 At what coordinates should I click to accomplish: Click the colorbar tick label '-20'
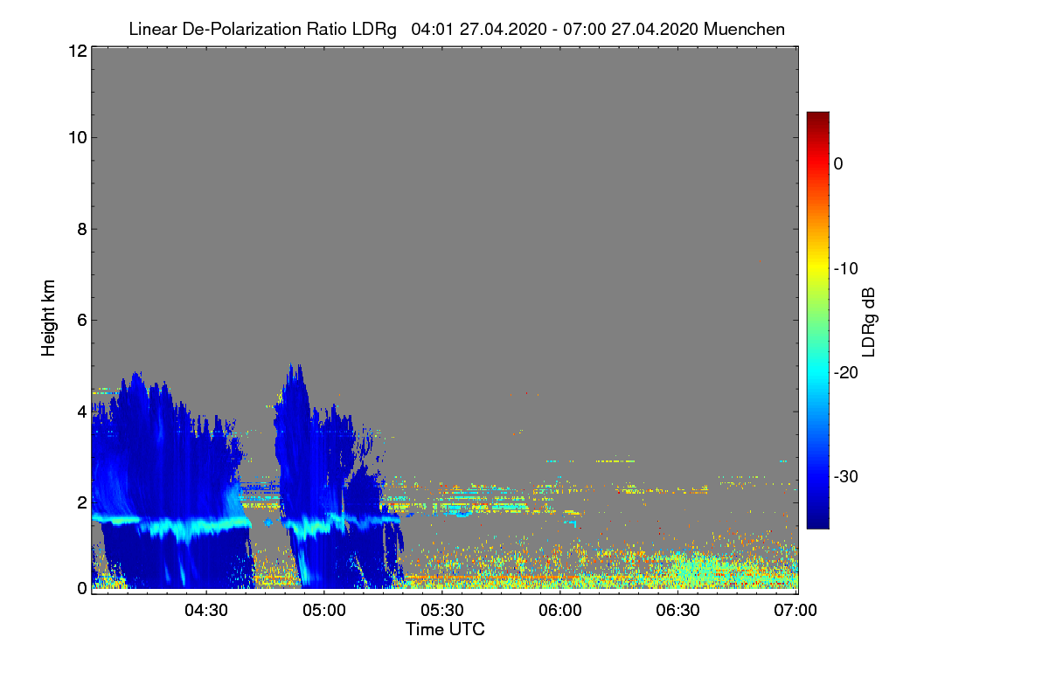coord(847,372)
